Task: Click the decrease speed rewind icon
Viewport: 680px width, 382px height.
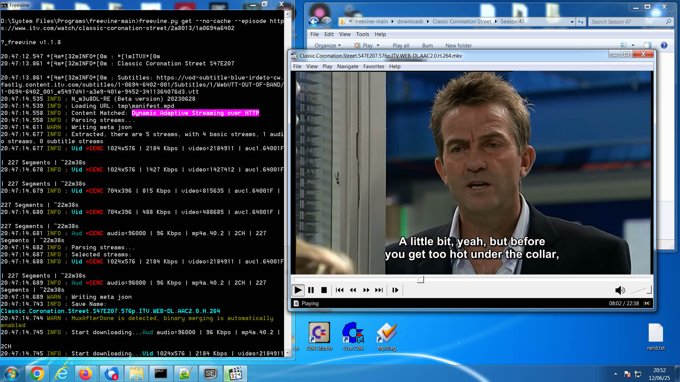Action: pos(353,290)
